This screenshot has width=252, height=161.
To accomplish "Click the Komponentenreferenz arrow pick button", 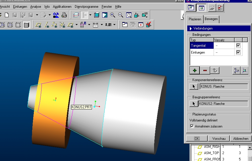I will tap(194, 87).
